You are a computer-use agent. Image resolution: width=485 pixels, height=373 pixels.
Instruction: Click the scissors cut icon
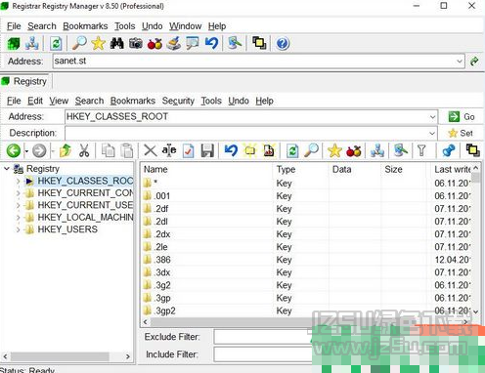pos(84,150)
